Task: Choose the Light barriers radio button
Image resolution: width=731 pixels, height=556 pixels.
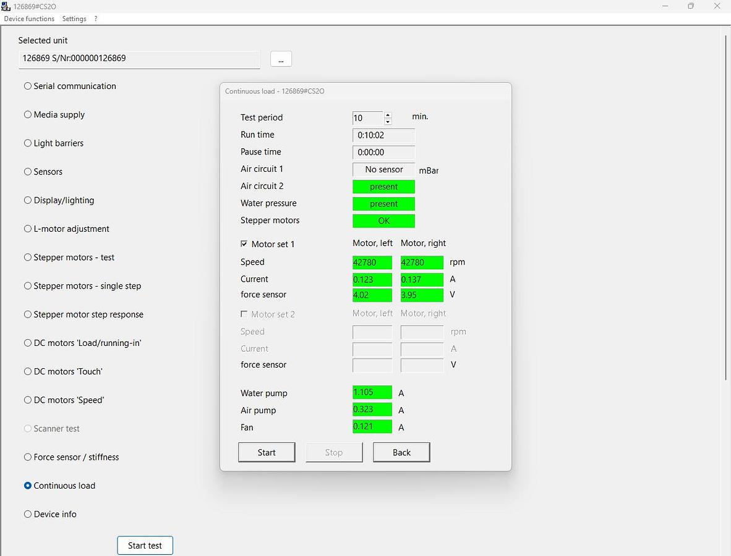Action: tap(28, 143)
